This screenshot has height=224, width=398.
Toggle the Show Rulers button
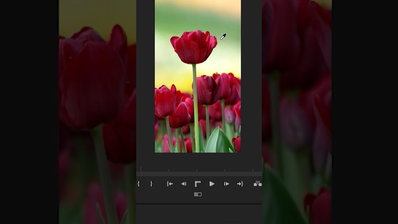198,184
